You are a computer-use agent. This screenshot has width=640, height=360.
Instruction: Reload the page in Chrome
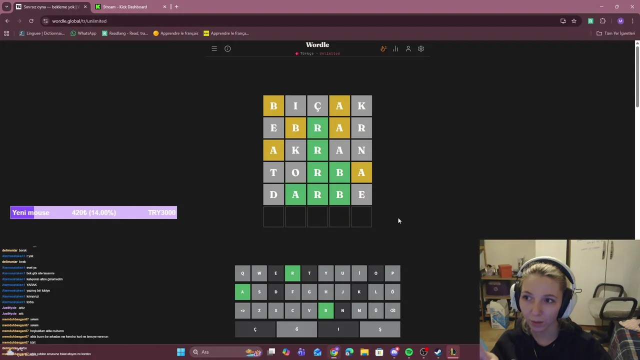coord(31,21)
